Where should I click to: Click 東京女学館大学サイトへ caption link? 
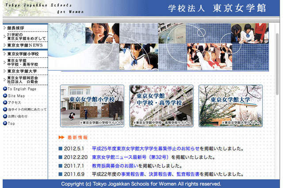[x=241, y=123]
